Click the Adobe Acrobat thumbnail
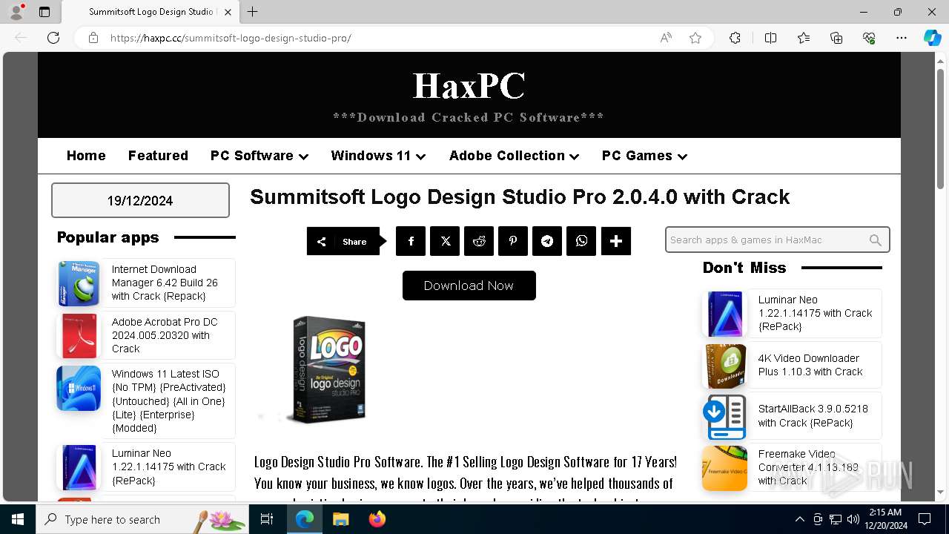The width and height of the screenshot is (949, 534). click(79, 335)
